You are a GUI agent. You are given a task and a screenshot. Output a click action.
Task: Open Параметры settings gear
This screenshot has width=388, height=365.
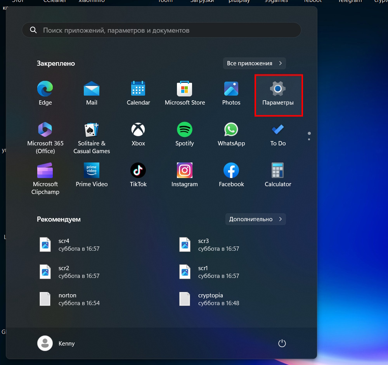278,93
